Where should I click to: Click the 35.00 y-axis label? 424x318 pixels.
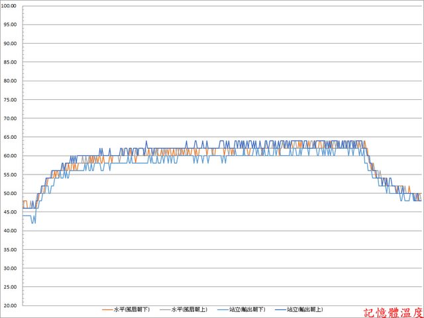tap(11, 250)
